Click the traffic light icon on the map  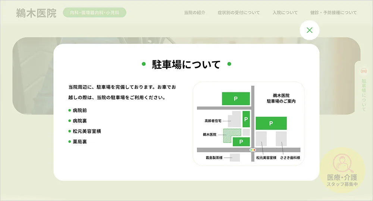253,150
